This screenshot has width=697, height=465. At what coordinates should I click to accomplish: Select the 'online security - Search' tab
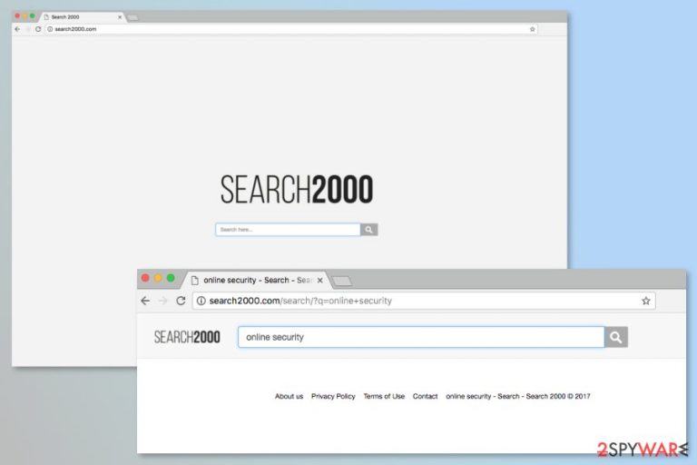(256, 281)
